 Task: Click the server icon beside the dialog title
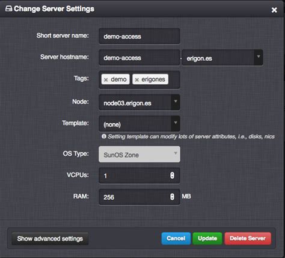[8, 9]
